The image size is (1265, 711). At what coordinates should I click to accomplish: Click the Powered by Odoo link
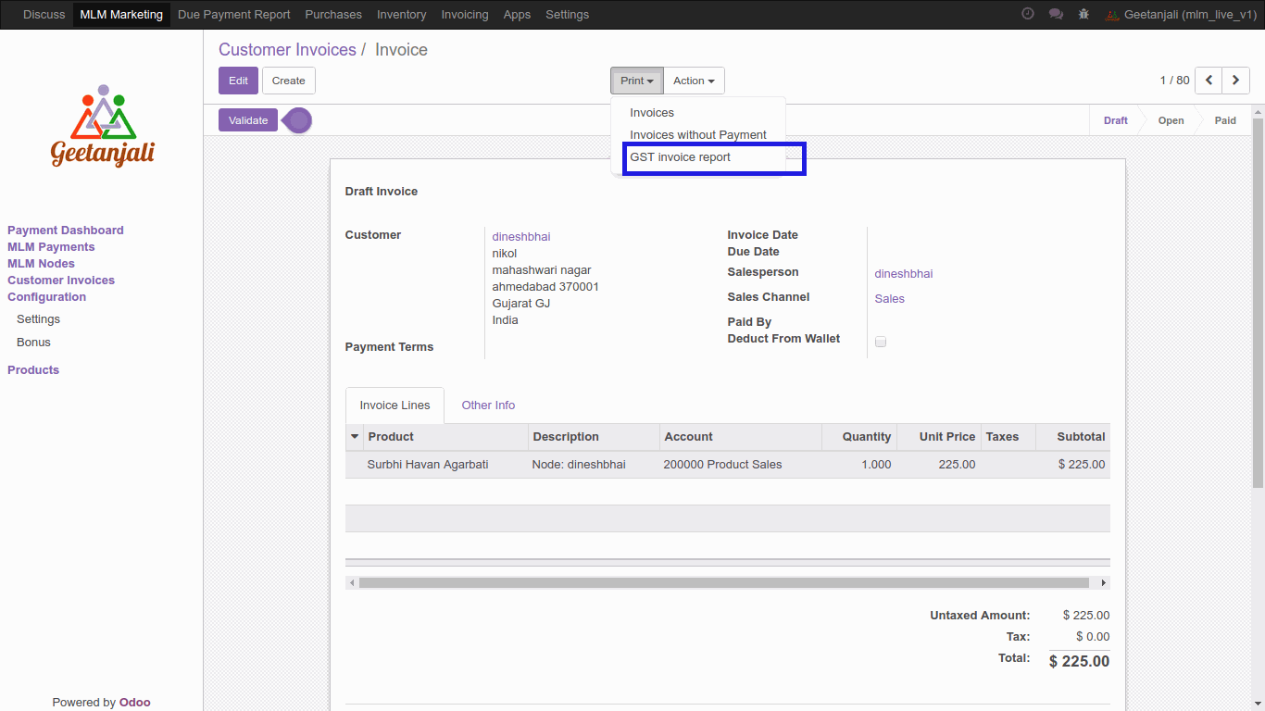coord(134,702)
